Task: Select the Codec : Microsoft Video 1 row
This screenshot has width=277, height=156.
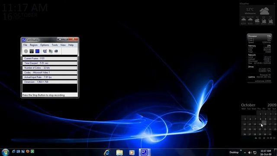Action: [x=50, y=72]
